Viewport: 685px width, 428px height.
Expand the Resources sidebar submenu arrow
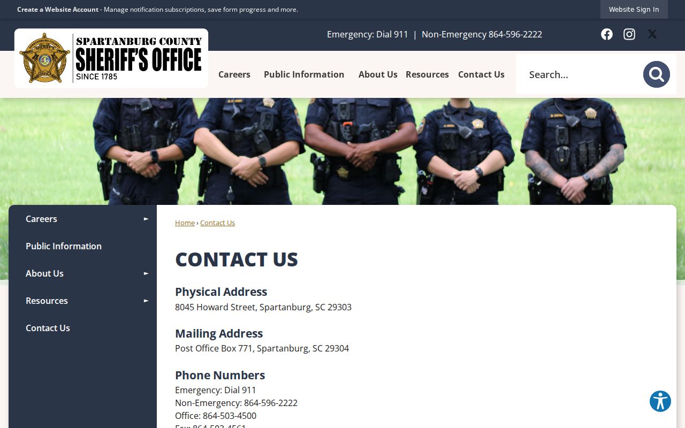point(146,301)
